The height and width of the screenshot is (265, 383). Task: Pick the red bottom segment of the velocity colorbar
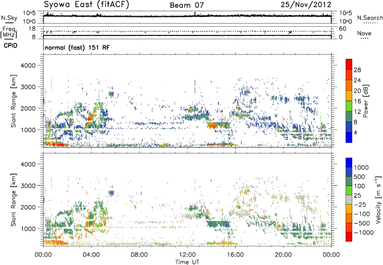coord(349,237)
